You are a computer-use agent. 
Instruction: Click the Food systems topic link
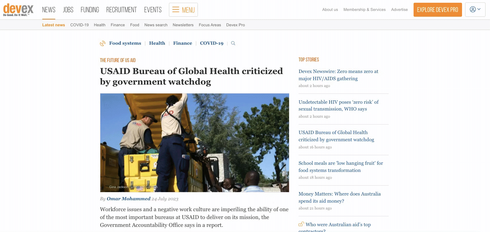pos(125,43)
